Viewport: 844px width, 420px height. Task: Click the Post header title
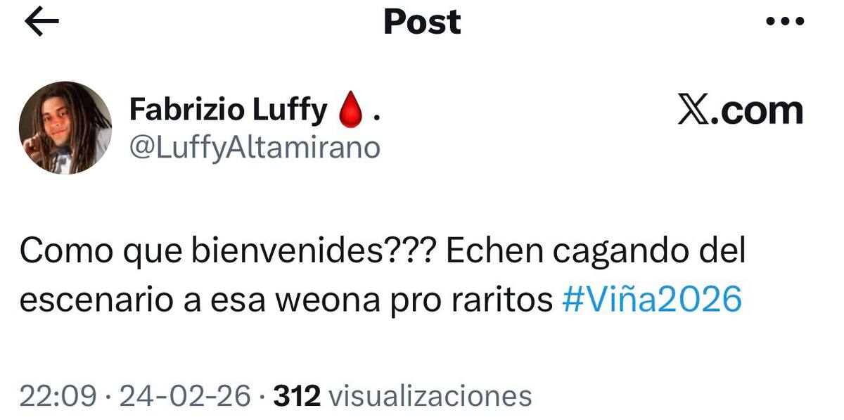(x=422, y=22)
